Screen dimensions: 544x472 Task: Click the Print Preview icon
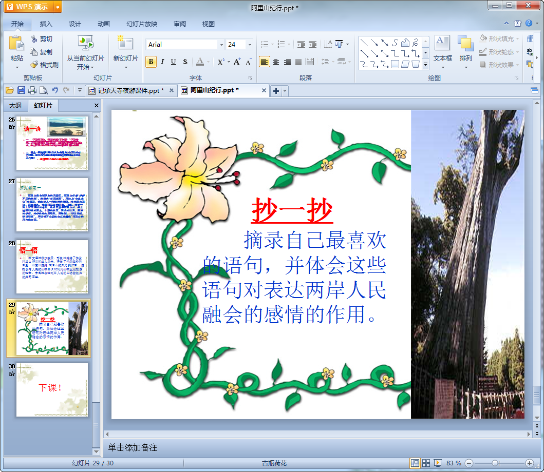(x=44, y=90)
